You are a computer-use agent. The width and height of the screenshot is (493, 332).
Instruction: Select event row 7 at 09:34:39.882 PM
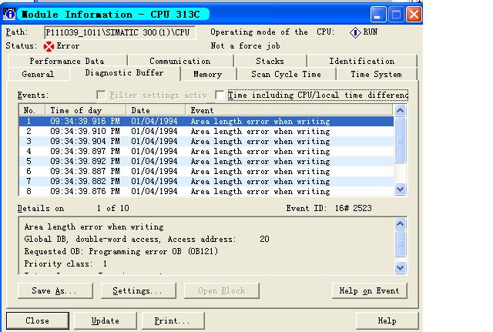coord(206,182)
